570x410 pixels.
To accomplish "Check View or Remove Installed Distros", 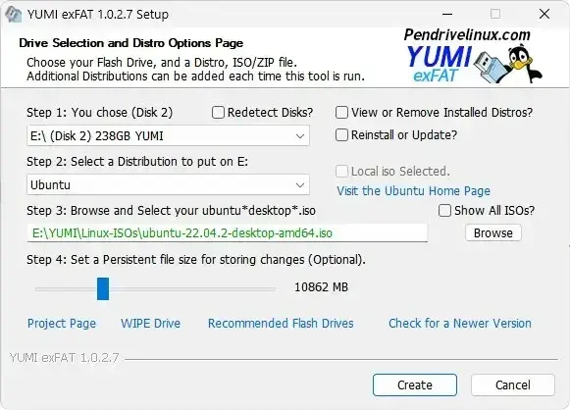I will [x=341, y=113].
